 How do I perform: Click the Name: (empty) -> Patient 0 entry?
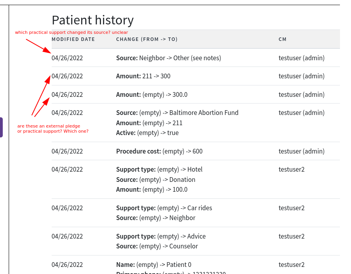coord(157,265)
